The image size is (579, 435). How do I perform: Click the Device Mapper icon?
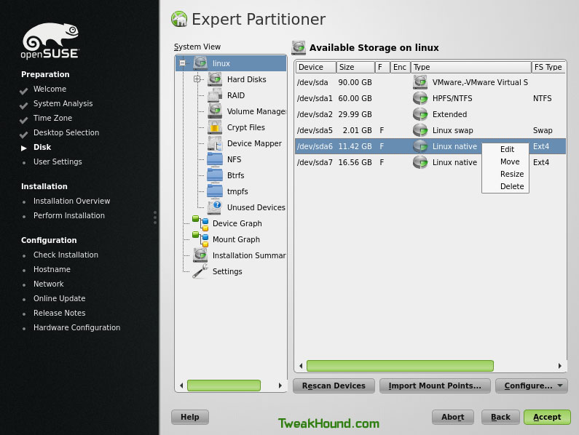[x=215, y=143]
